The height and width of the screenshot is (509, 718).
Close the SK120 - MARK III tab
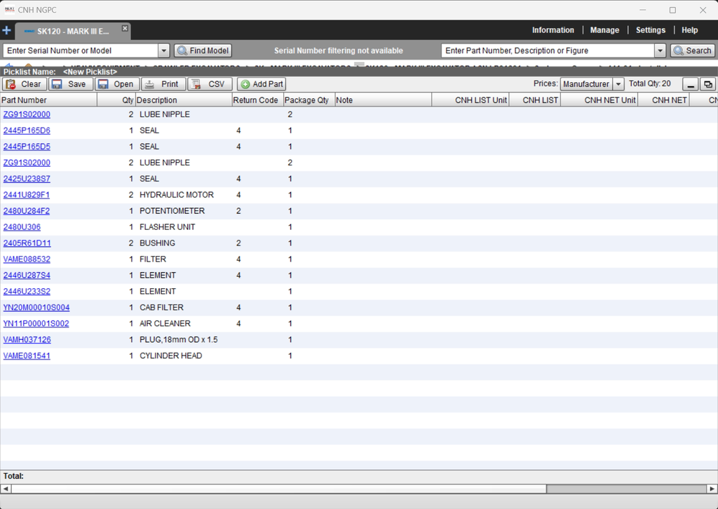pos(125,29)
